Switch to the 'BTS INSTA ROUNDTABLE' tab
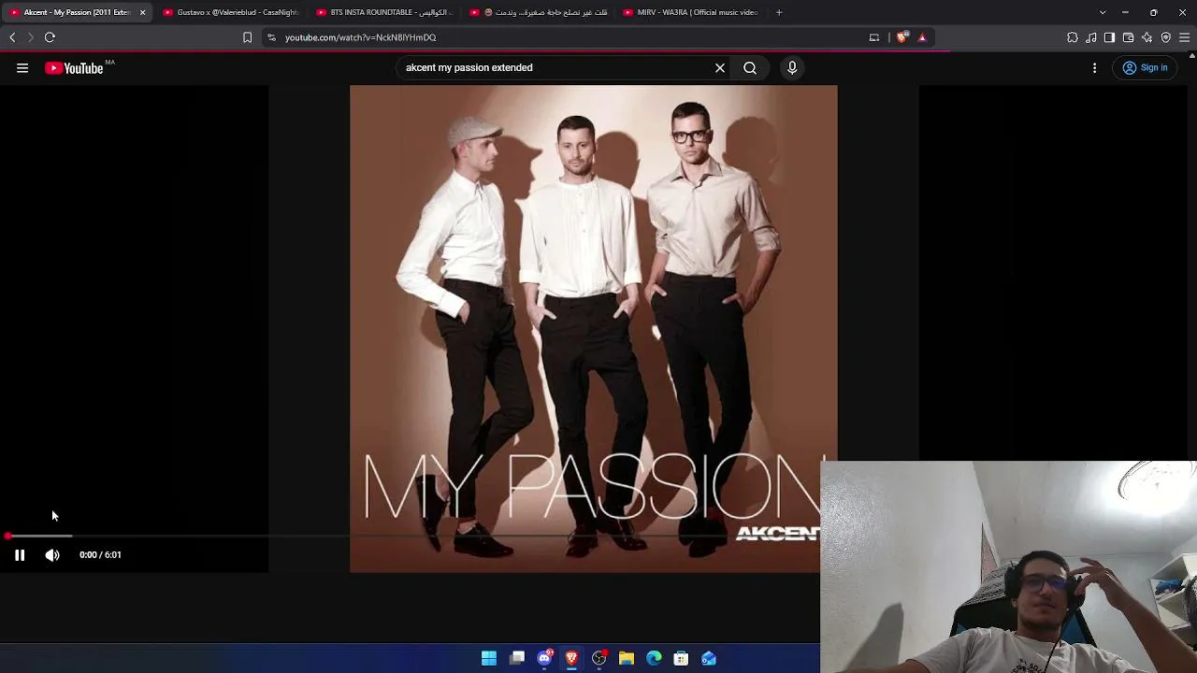This screenshot has width=1197, height=673. click(x=383, y=12)
